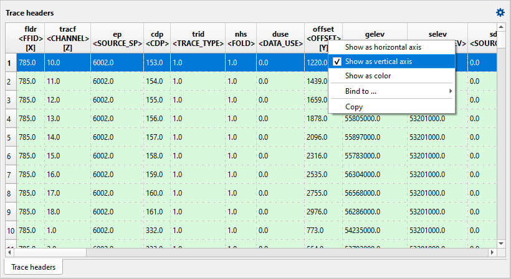Click row 10 tracf cell value 1.0

[67, 231]
